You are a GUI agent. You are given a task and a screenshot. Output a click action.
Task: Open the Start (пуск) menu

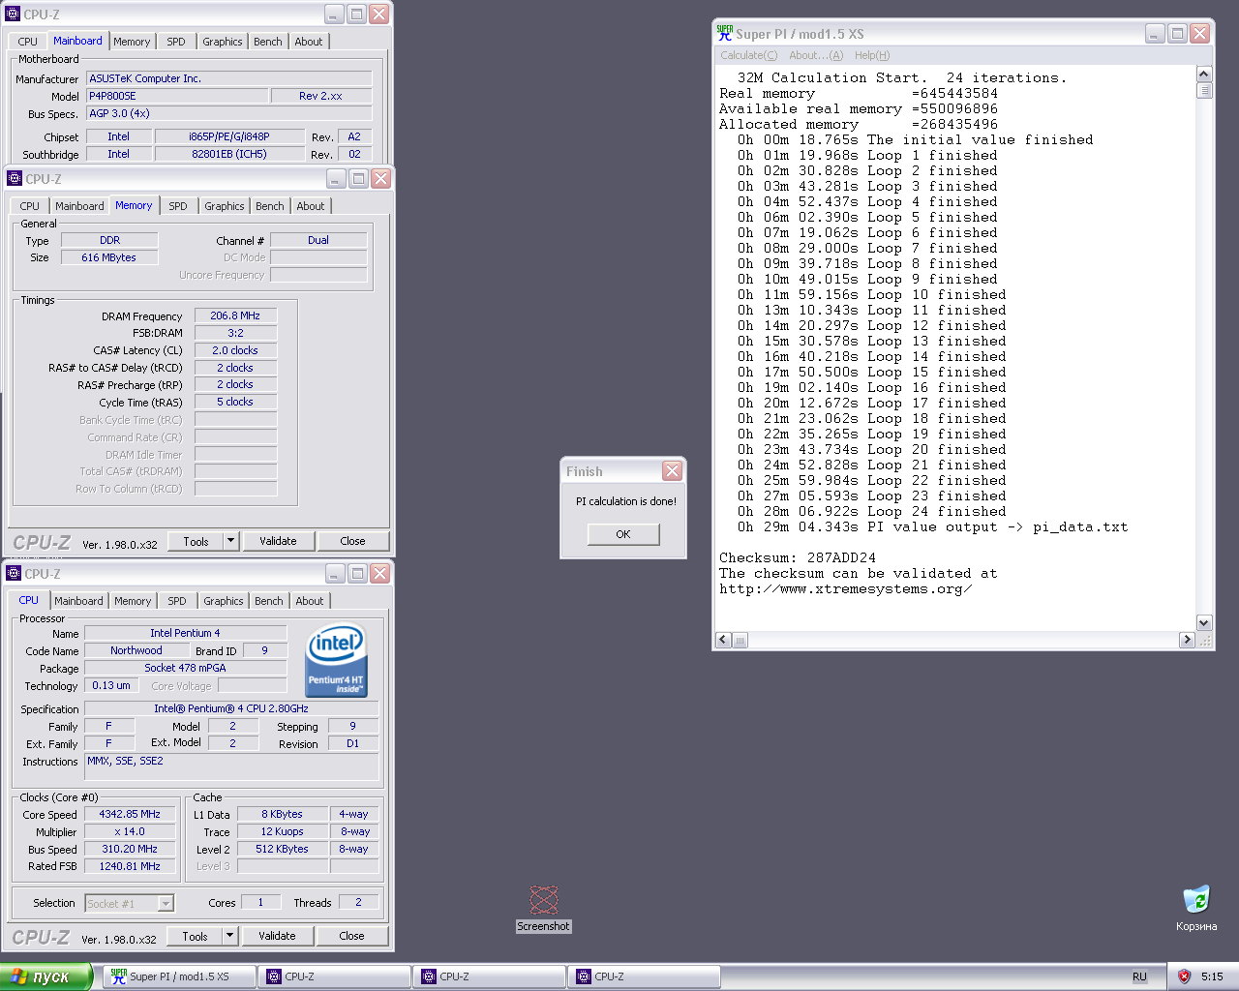(x=45, y=976)
